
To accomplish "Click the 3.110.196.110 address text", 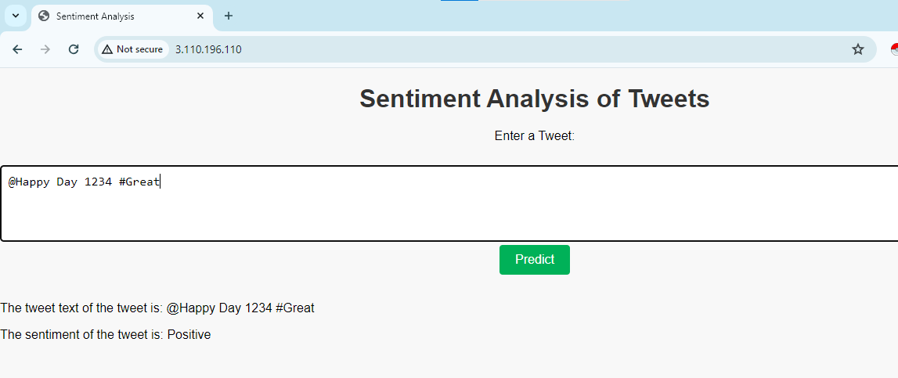I will (x=208, y=50).
